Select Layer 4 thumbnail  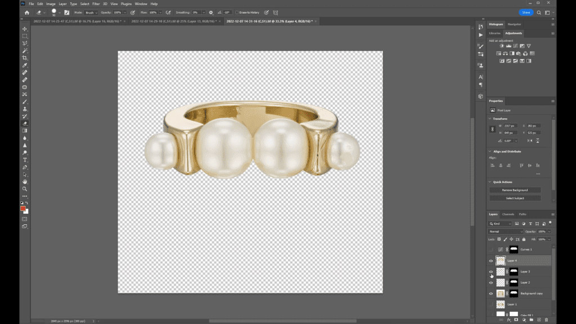500,261
